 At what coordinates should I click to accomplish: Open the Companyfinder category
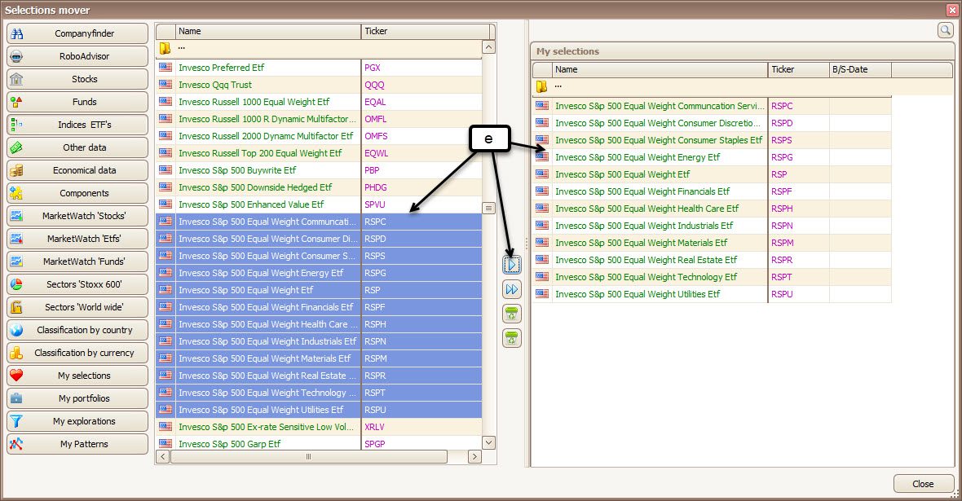coord(77,33)
